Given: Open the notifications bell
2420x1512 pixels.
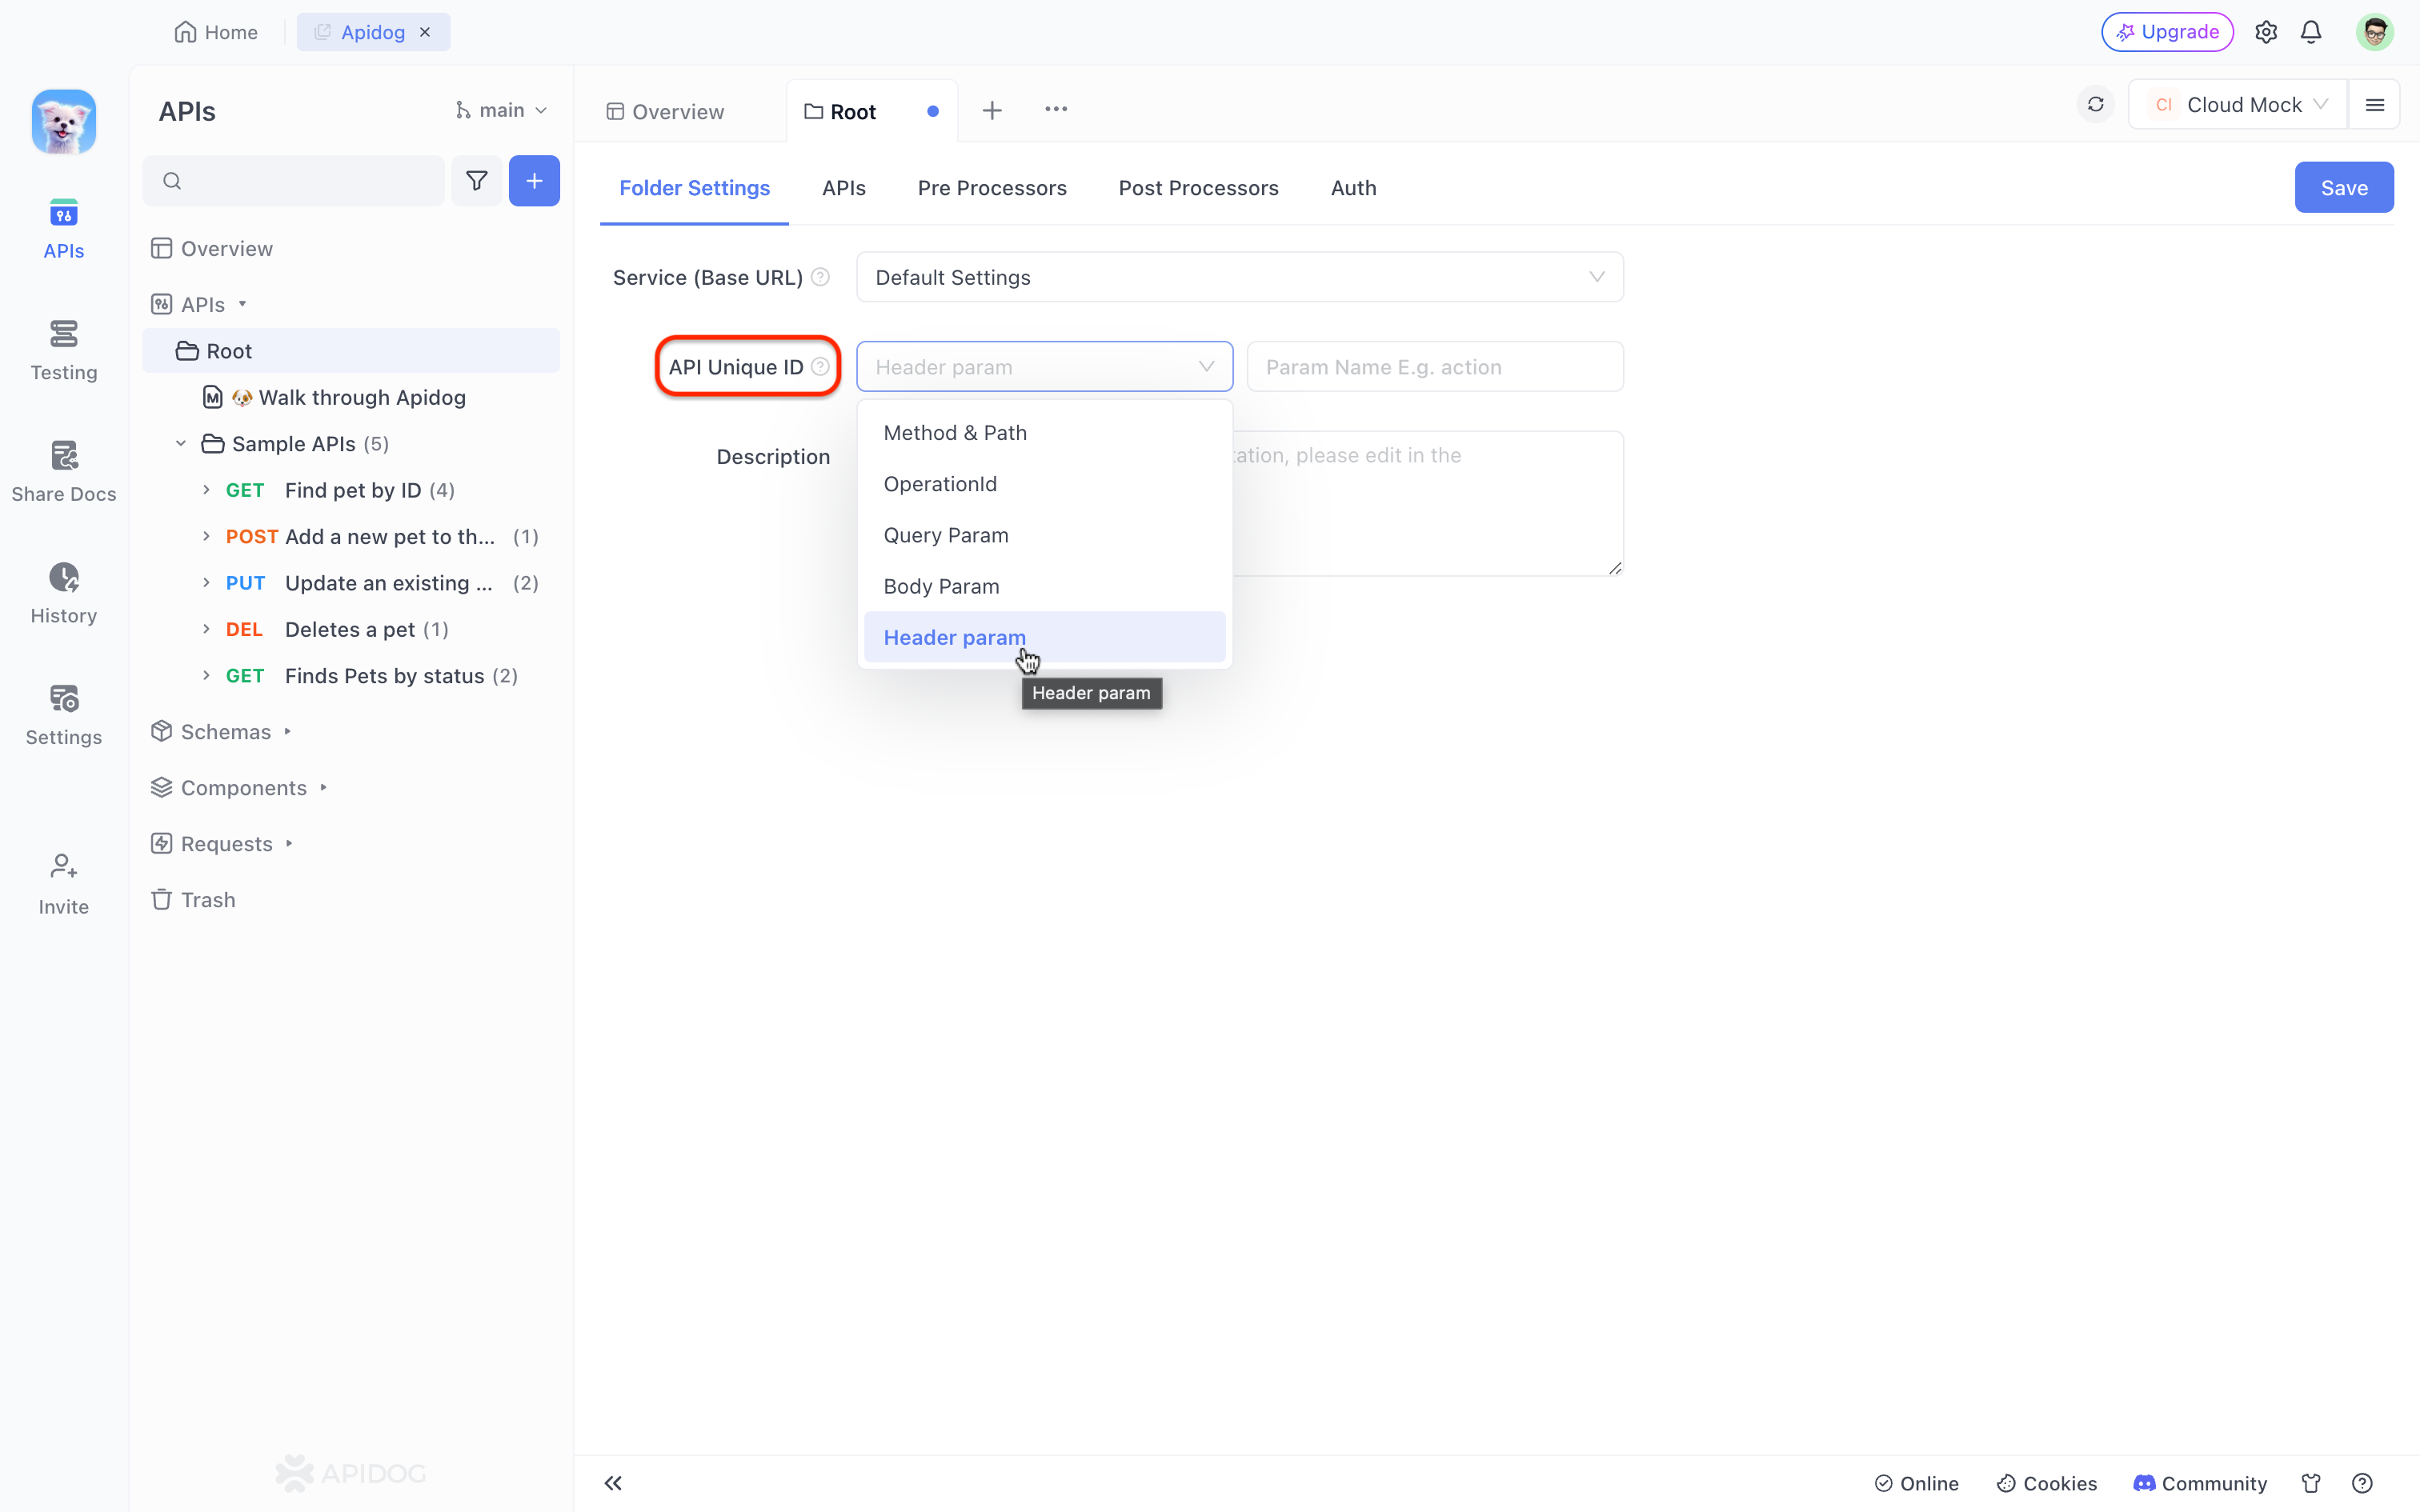Looking at the screenshot, I should 2311,32.
